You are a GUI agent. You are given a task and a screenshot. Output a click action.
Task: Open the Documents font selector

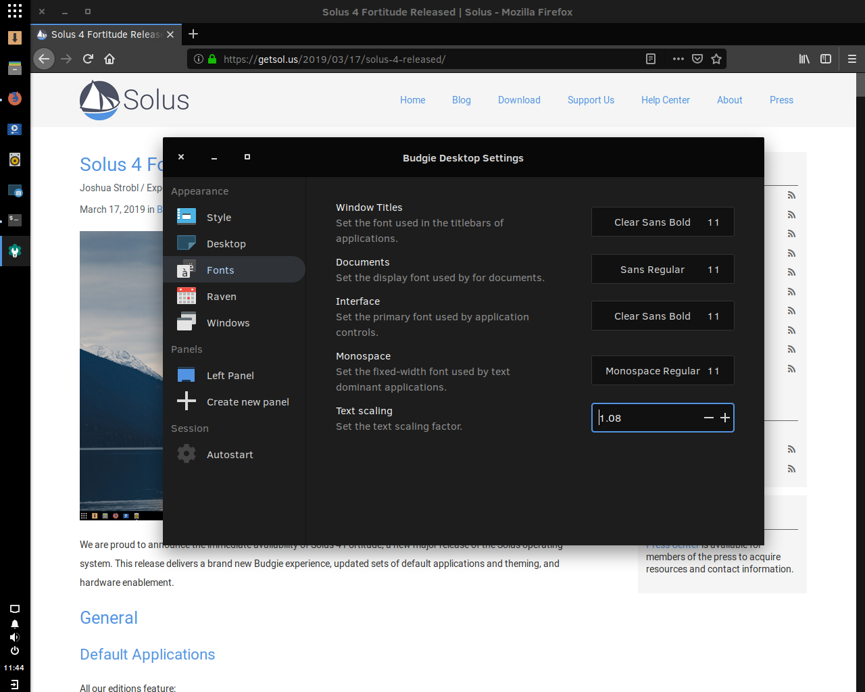tap(662, 268)
